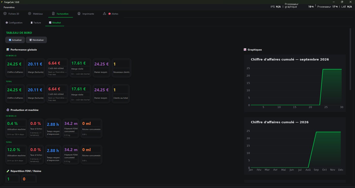Viewport: 355px width, 188px height.
Task: Open the Imprimante printer icon
Action: pos(79,14)
